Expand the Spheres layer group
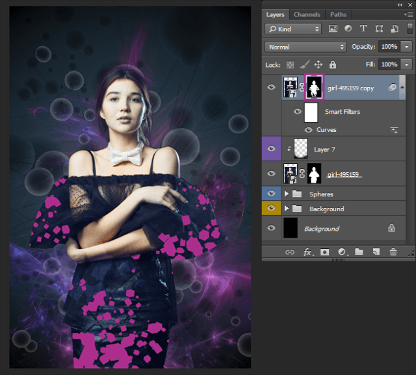This screenshot has height=375, width=416. [286, 194]
